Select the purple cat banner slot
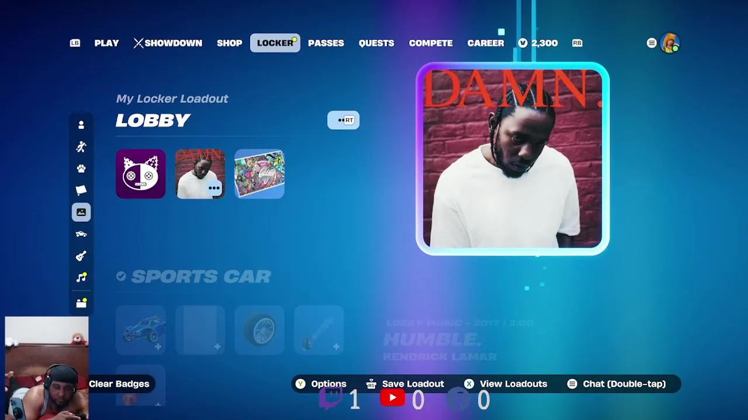The width and height of the screenshot is (748, 420). (141, 174)
